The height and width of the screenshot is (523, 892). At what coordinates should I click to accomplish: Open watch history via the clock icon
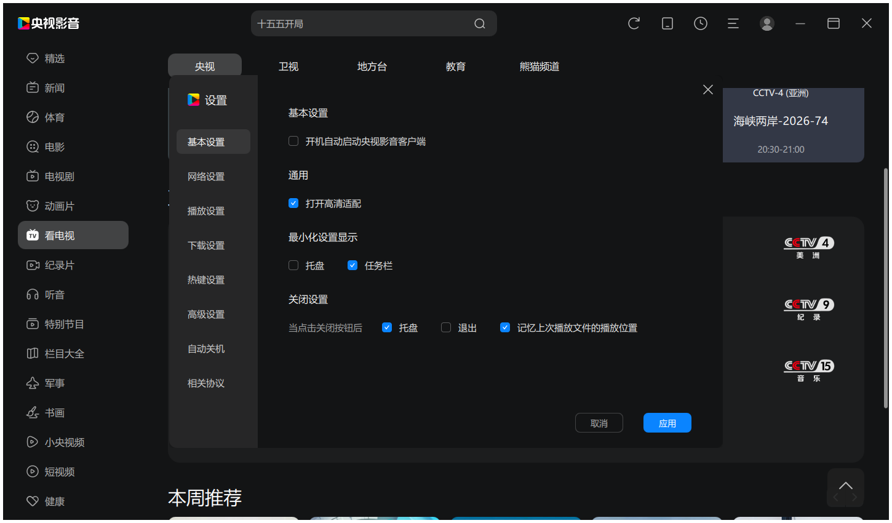click(x=700, y=23)
